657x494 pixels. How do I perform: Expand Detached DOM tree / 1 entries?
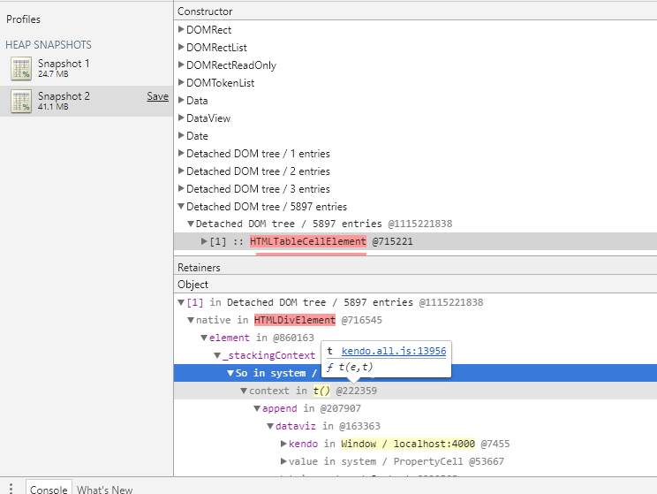click(x=181, y=153)
